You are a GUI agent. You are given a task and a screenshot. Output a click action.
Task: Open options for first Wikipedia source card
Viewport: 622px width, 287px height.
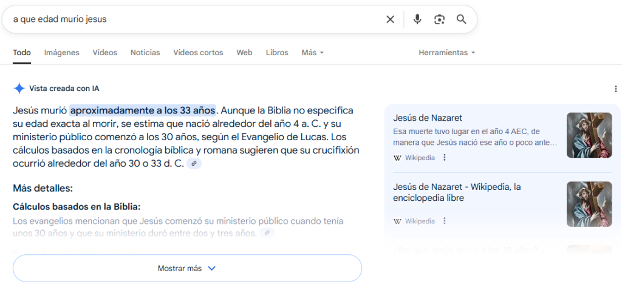click(x=445, y=158)
